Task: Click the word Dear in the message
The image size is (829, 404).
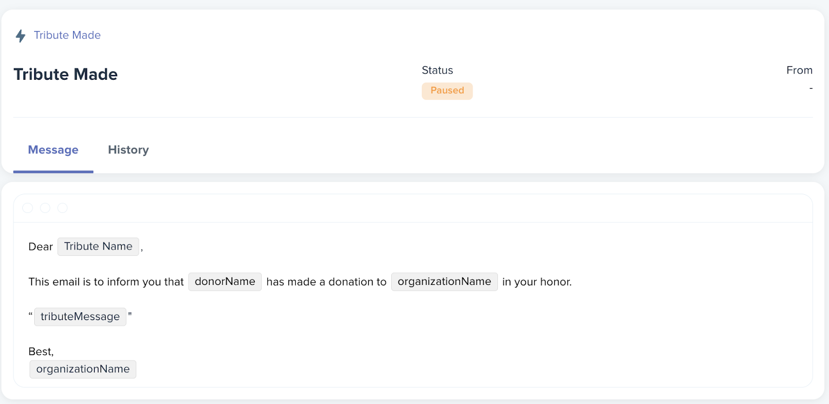Action: (x=40, y=247)
